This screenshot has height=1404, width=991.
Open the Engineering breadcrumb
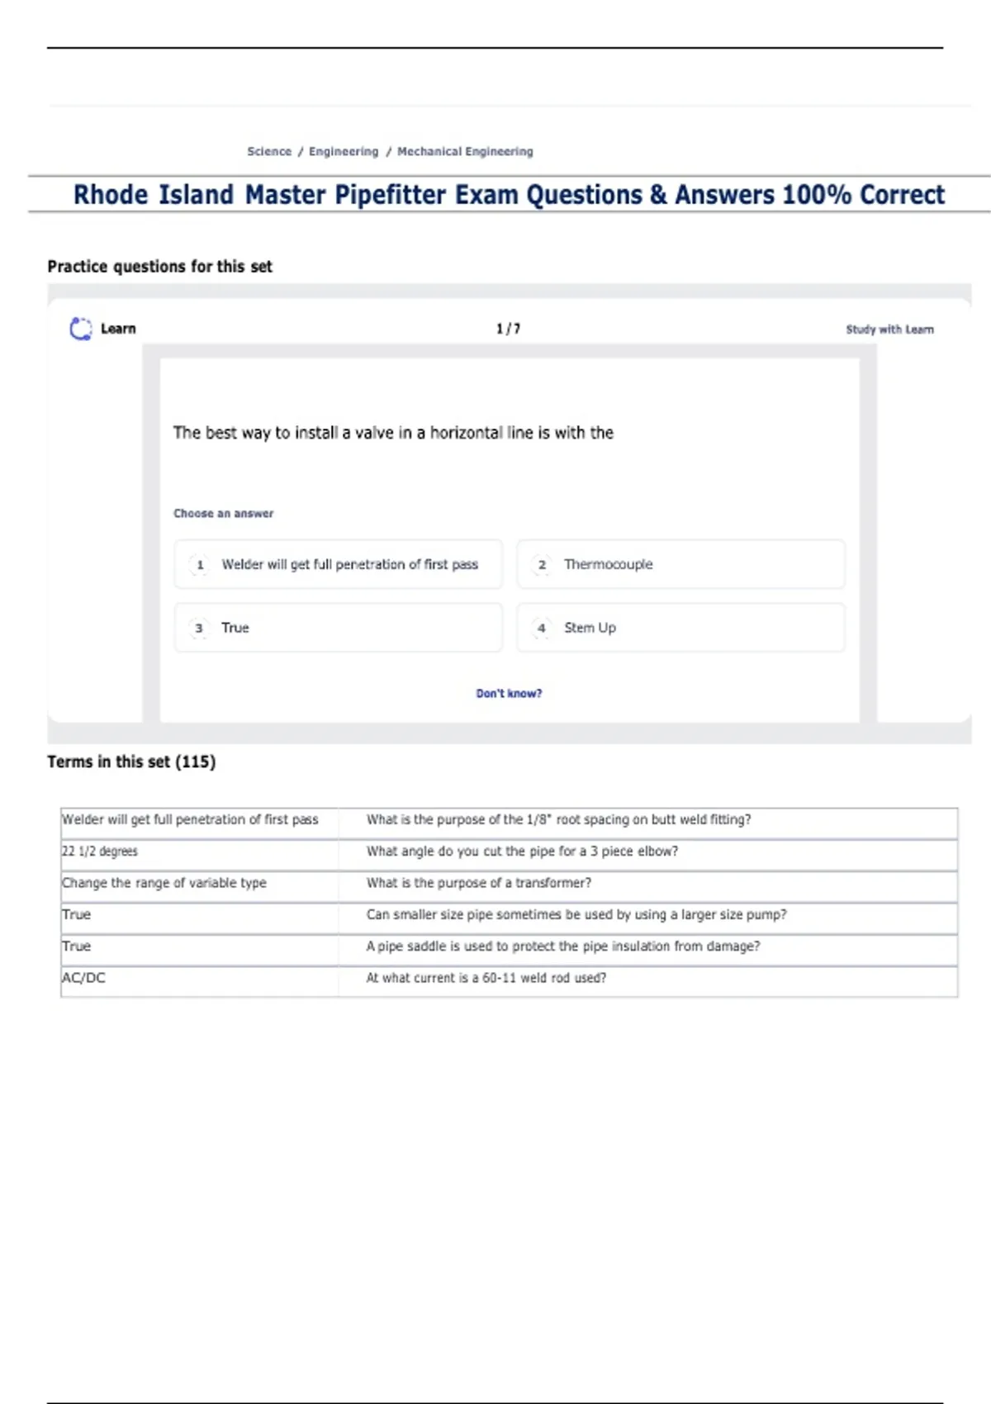click(x=344, y=152)
